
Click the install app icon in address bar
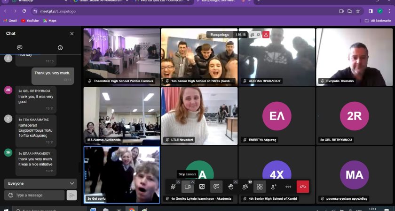pos(350,11)
